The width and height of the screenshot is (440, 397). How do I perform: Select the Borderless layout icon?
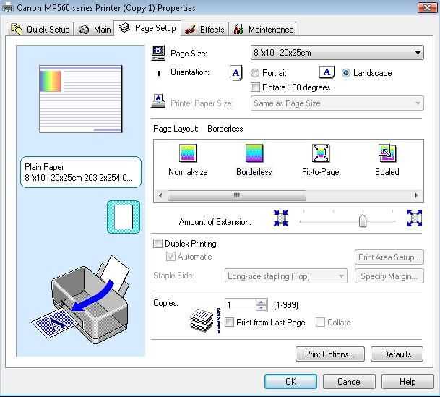(x=254, y=153)
